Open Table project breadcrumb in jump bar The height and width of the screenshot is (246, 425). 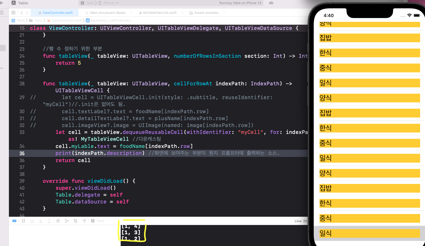pyautogui.click(x=18, y=20)
